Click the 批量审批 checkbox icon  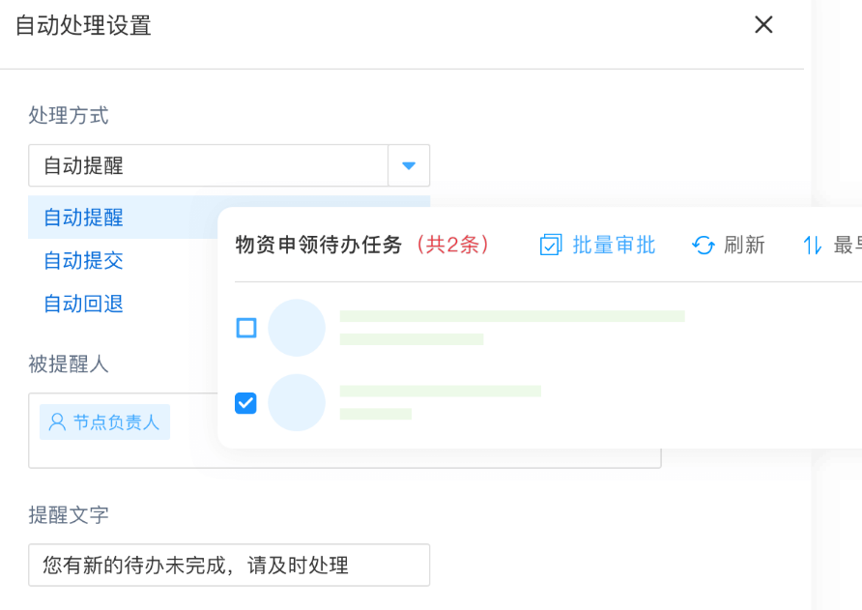(550, 246)
